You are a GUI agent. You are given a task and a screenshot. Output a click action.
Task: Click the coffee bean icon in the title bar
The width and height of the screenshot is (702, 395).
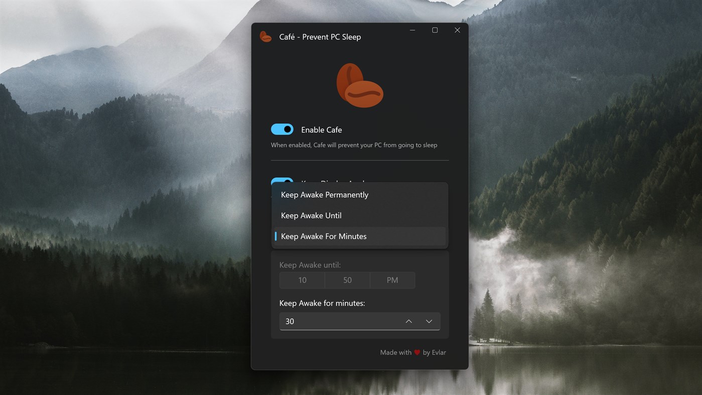265,36
